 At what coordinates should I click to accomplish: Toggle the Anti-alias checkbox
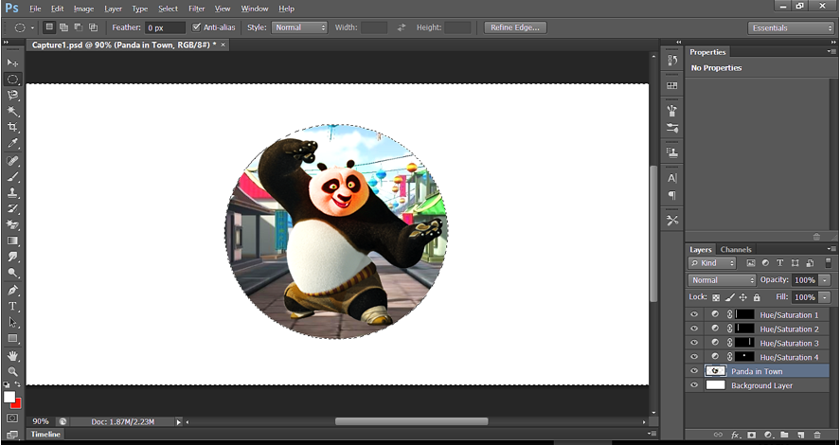(x=197, y=27)
